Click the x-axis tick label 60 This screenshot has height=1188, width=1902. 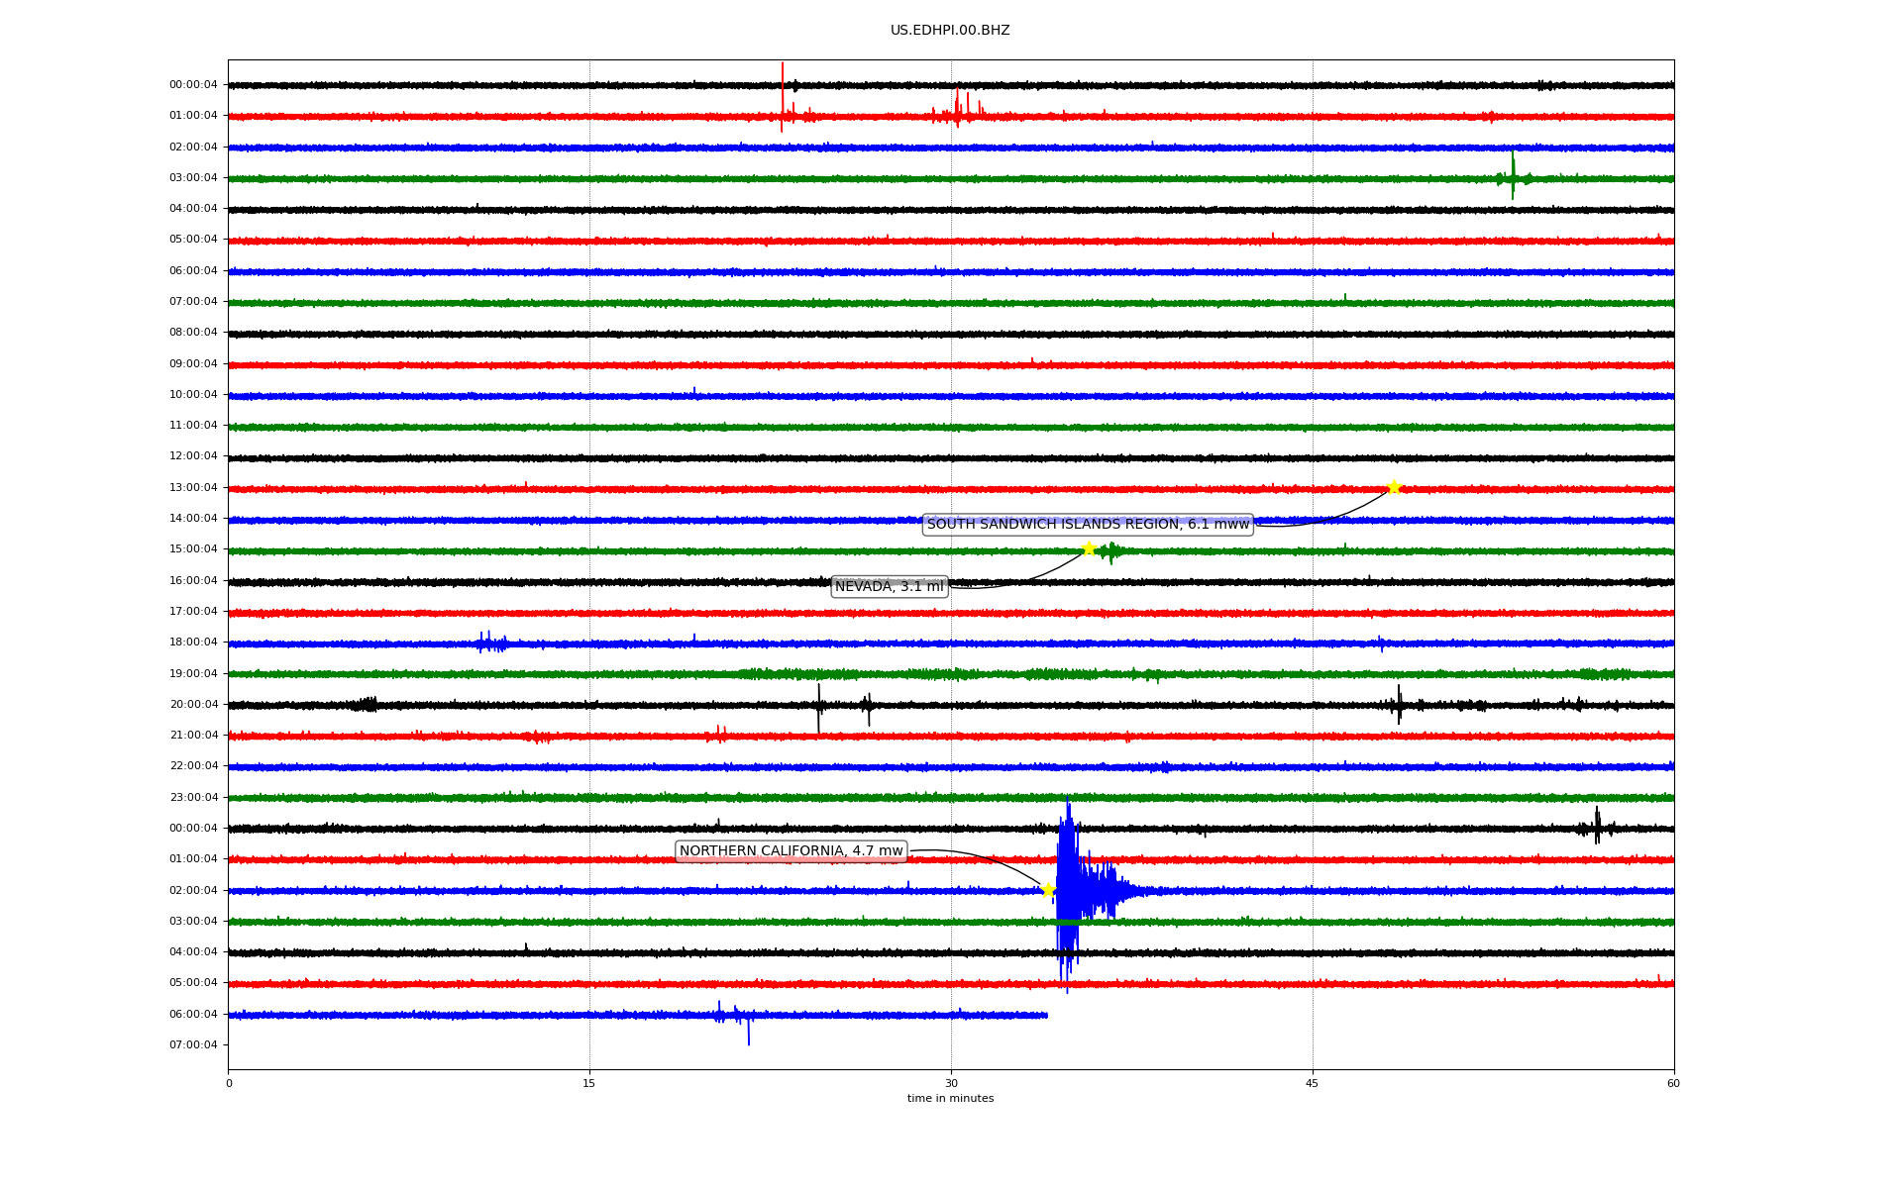1673,1083
